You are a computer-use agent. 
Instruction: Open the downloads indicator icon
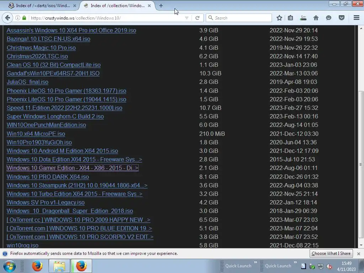pyautogui.click(x=303, y=18)
